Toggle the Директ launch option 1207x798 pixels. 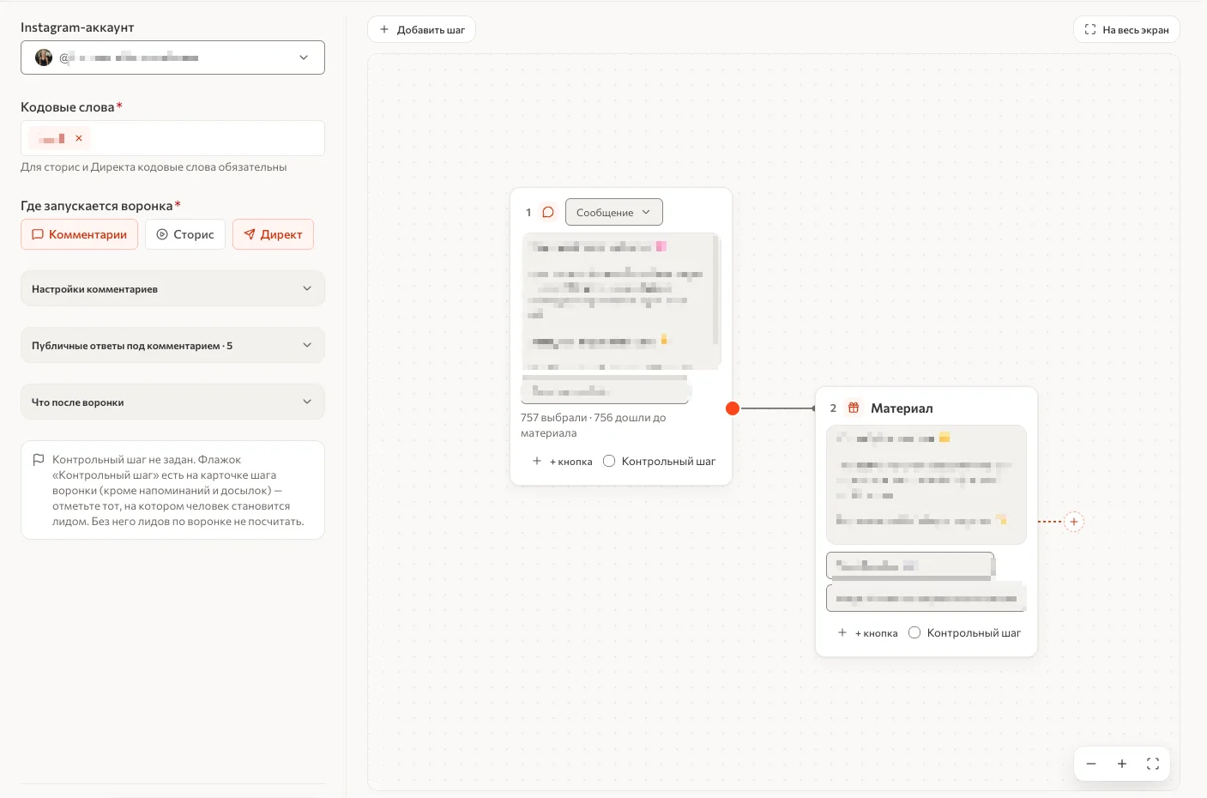pos(273,234)
